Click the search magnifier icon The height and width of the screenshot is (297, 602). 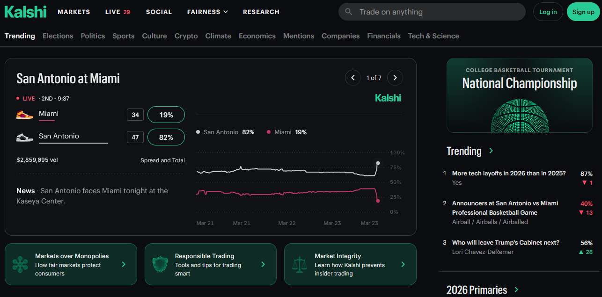(349, 12)
